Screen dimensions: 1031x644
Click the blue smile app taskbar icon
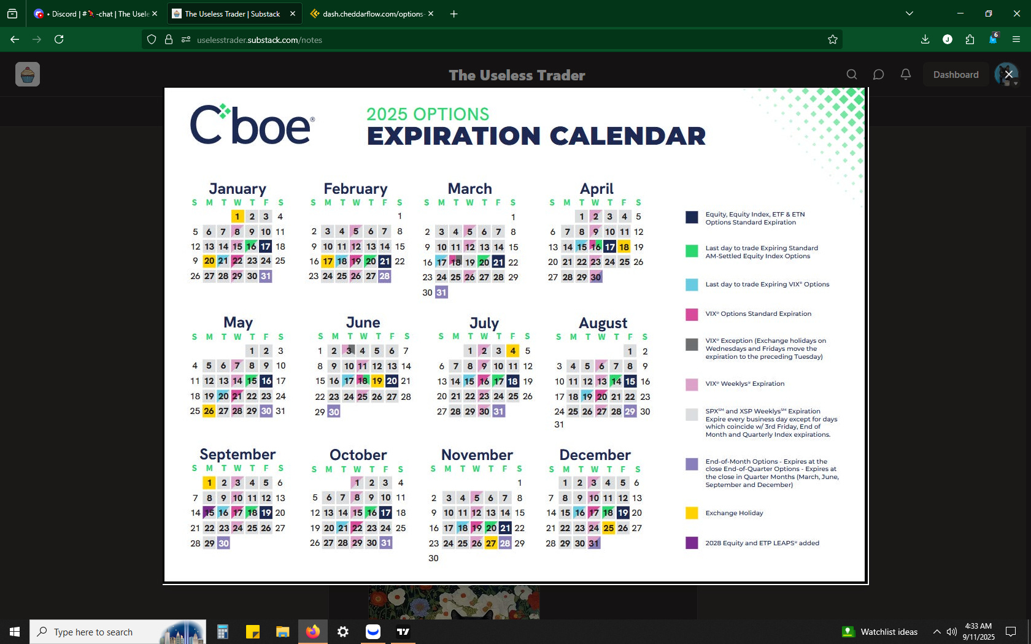(x=373, y=632)
